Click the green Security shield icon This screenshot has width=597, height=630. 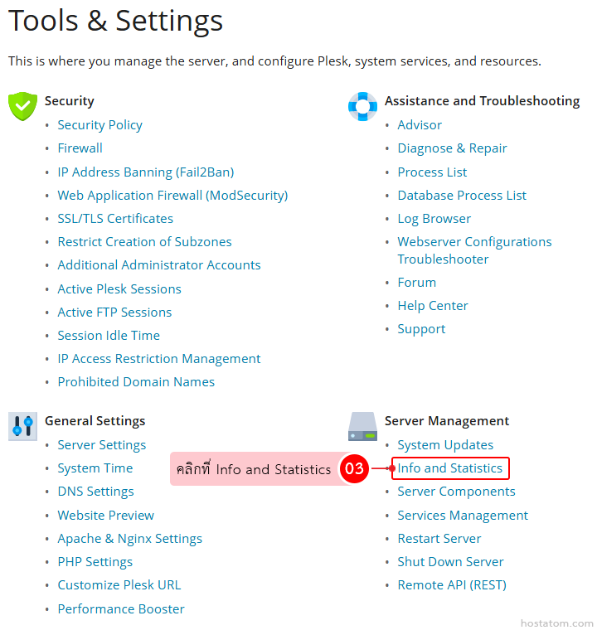click(x=22, y=107)
